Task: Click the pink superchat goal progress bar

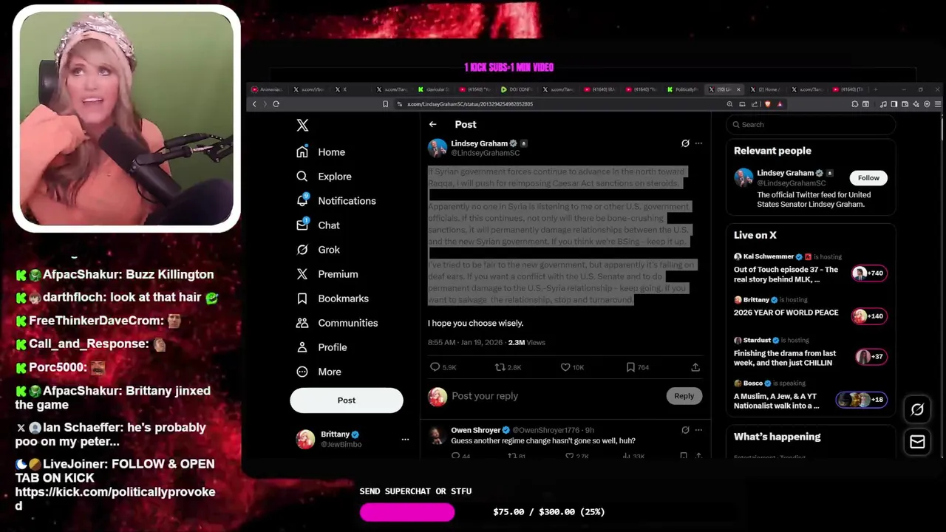Action: click(x=407, y=512)
